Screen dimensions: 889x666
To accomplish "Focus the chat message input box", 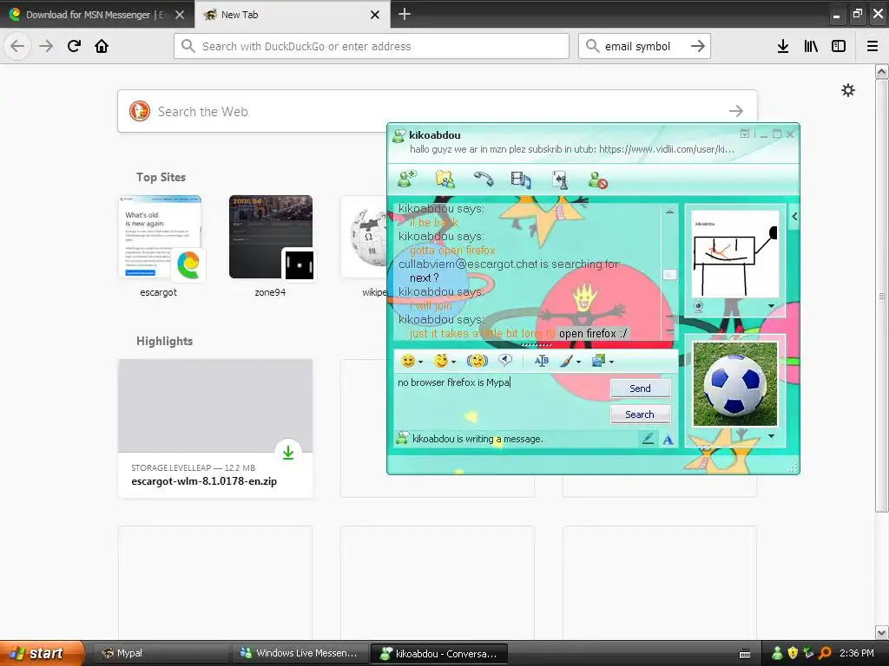I will (x=502, y=401).
